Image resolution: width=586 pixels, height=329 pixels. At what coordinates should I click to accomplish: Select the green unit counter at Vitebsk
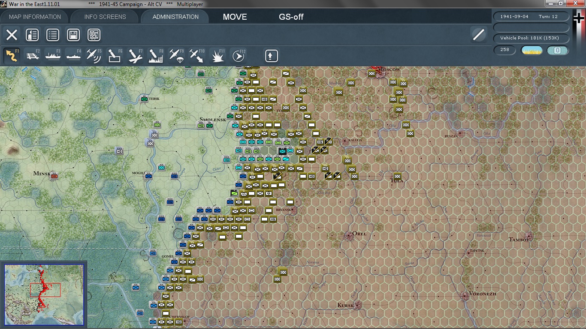click(145, 99)
